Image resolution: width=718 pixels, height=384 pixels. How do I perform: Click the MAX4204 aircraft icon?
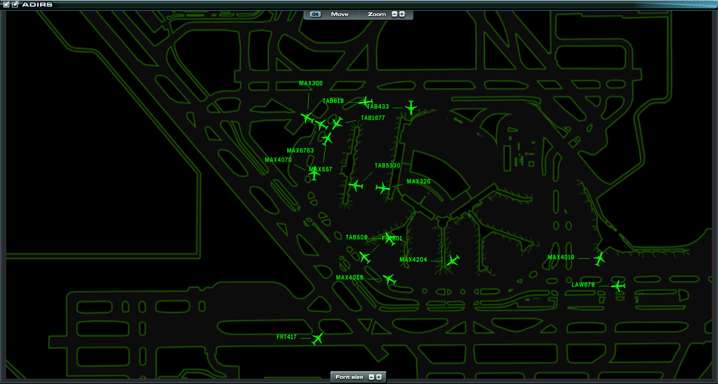pos(453,260)
